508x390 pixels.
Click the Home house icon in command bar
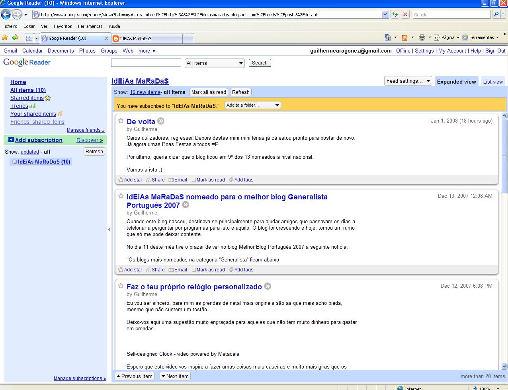(388, 37)
